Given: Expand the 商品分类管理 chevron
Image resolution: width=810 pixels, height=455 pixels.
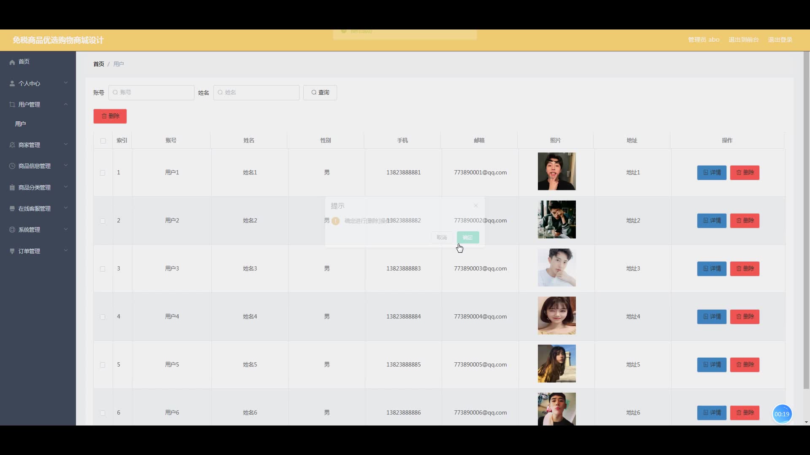Looking at the screenshot, I should click(x=66, y=187).
